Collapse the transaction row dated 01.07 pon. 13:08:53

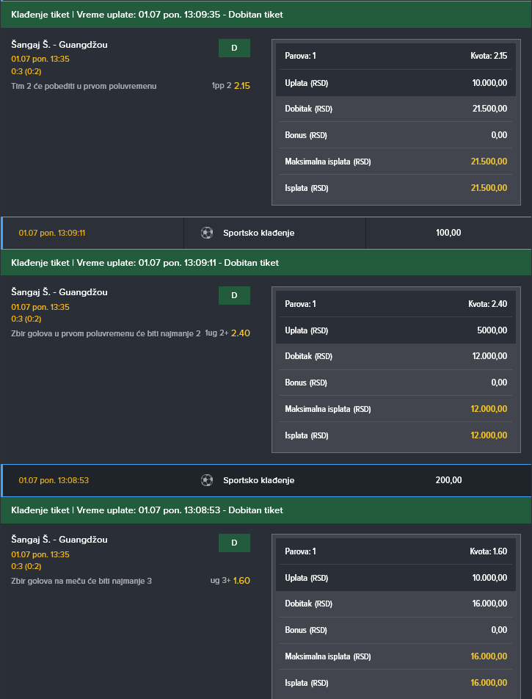click(x=266, y=480)
